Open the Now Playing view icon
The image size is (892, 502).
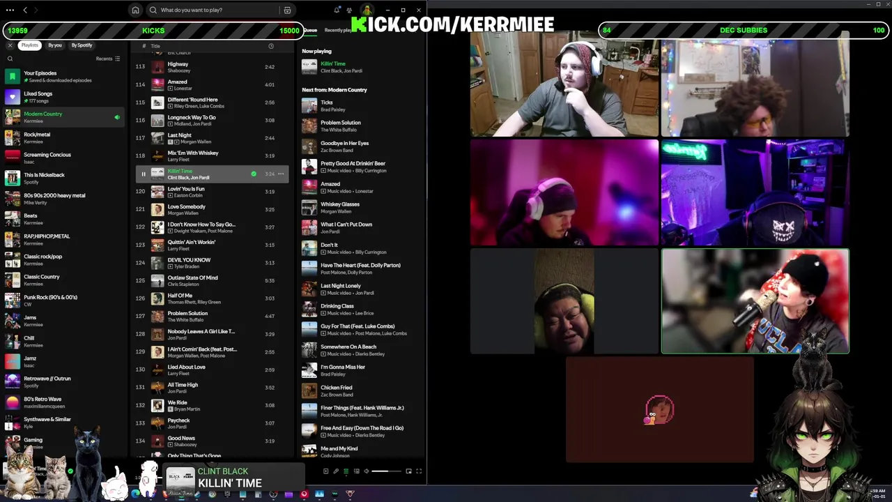tap(325, 471)
